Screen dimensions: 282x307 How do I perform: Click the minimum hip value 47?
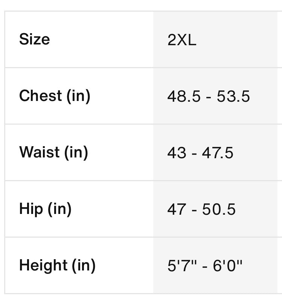click(177, 210)
